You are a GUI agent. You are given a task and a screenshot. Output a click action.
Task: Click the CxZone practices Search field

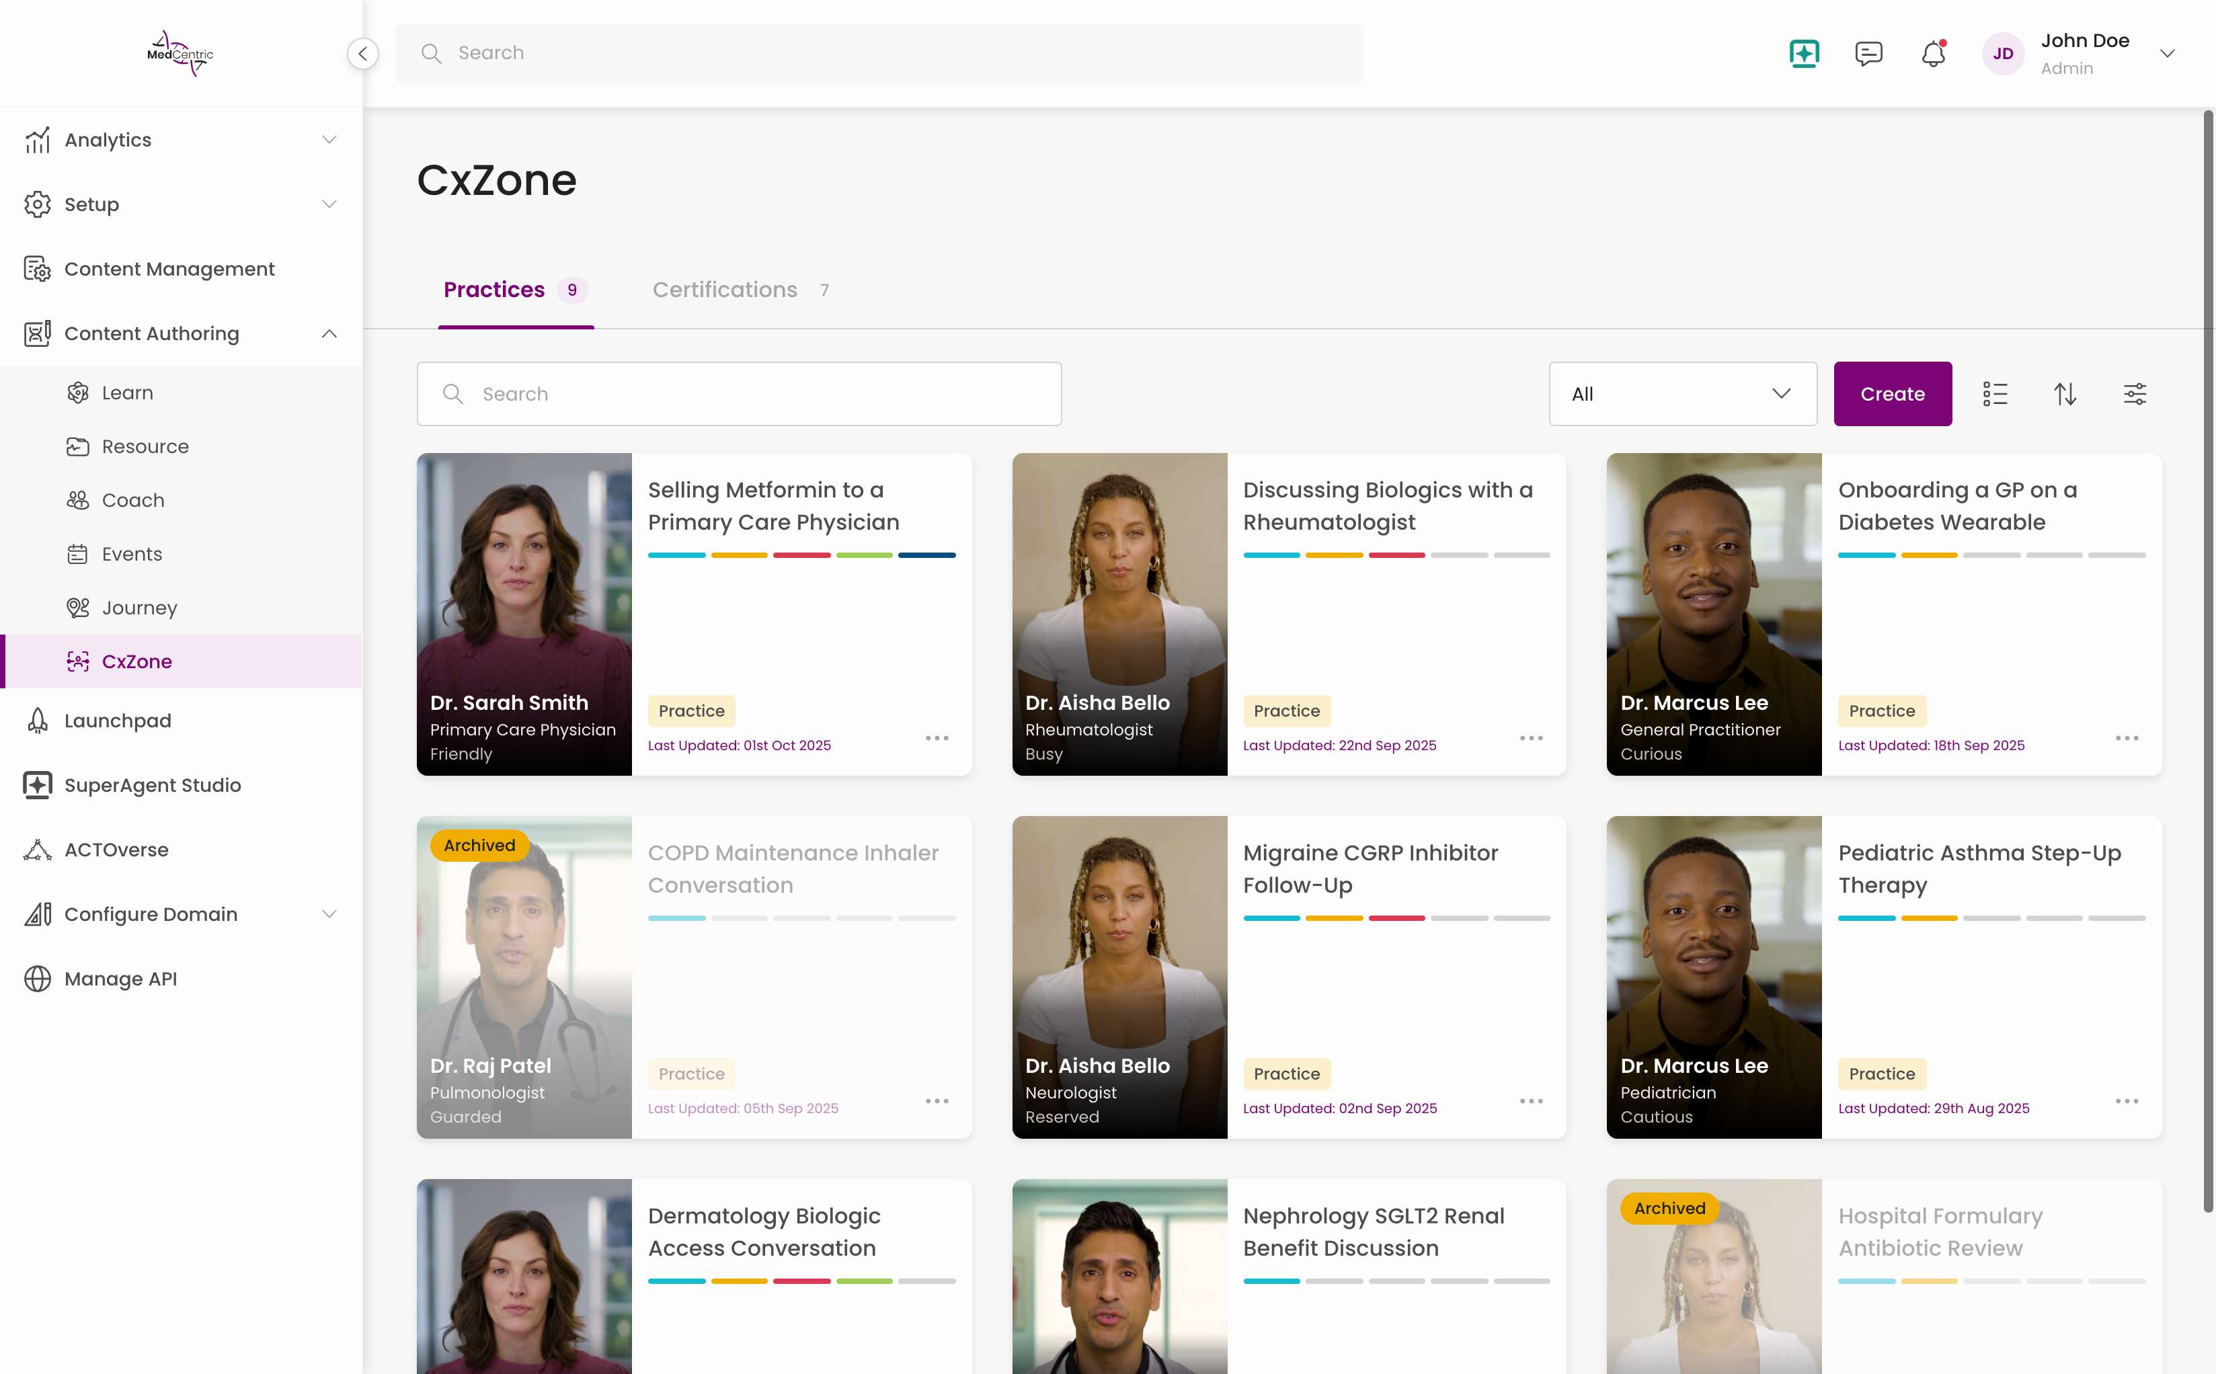coord(739,393)
